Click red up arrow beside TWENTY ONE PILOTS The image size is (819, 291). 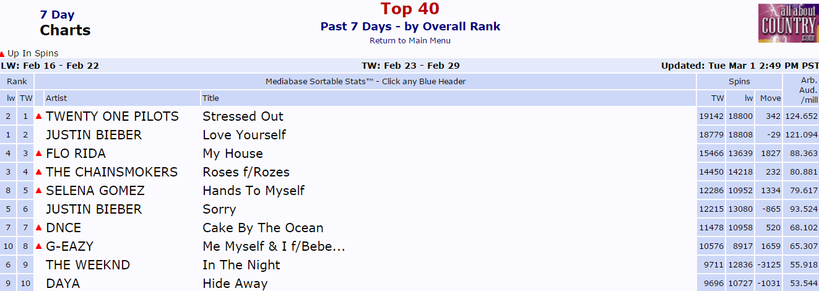click(x=39, y=116)
